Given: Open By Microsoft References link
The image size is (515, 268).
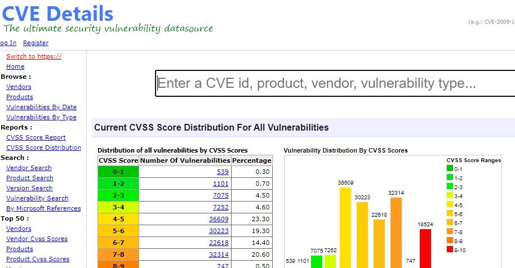Looking at the screenshot, I should [x=43, y=209].
